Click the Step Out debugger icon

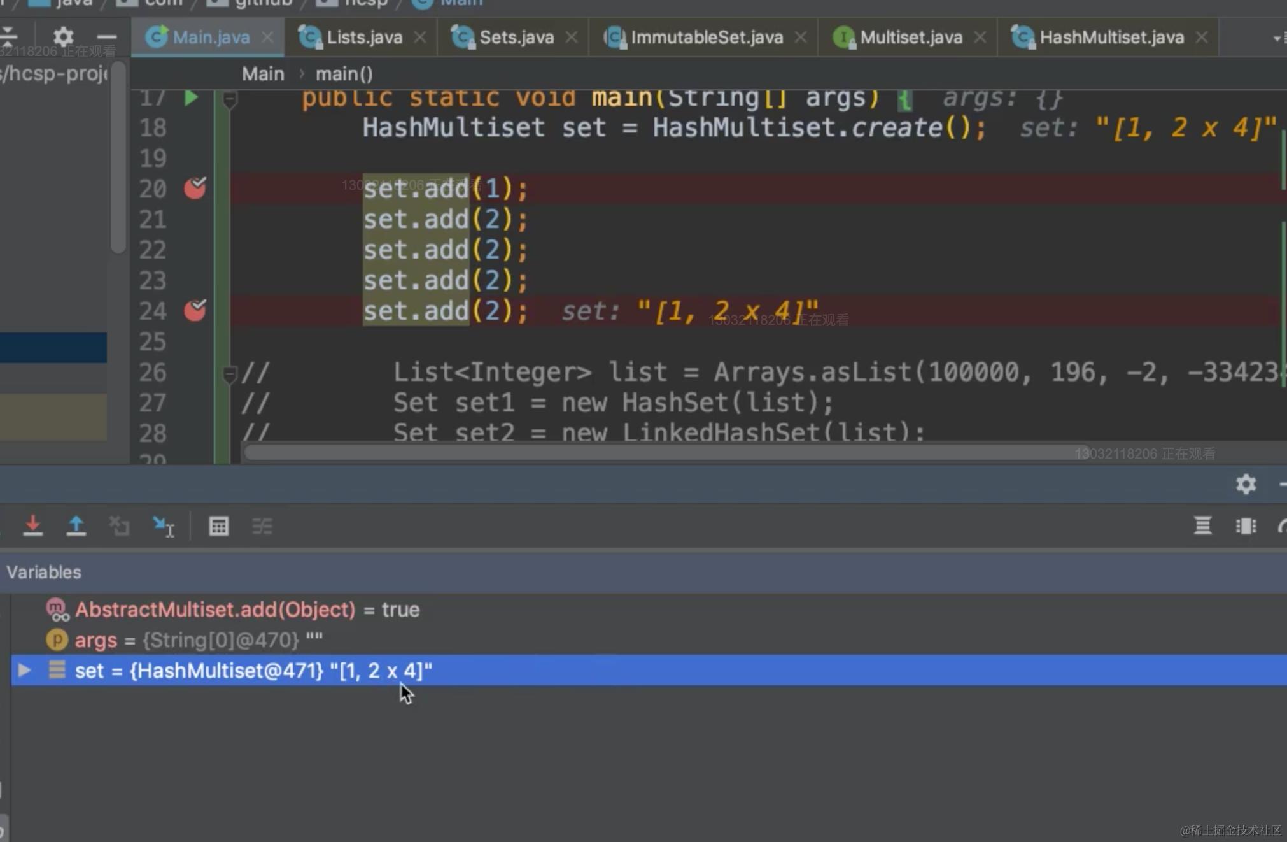(76, 526)
